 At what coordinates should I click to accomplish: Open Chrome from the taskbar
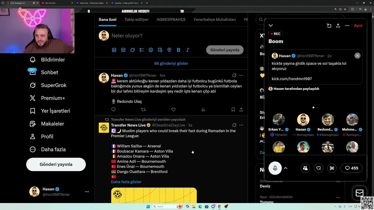(219, 206)
